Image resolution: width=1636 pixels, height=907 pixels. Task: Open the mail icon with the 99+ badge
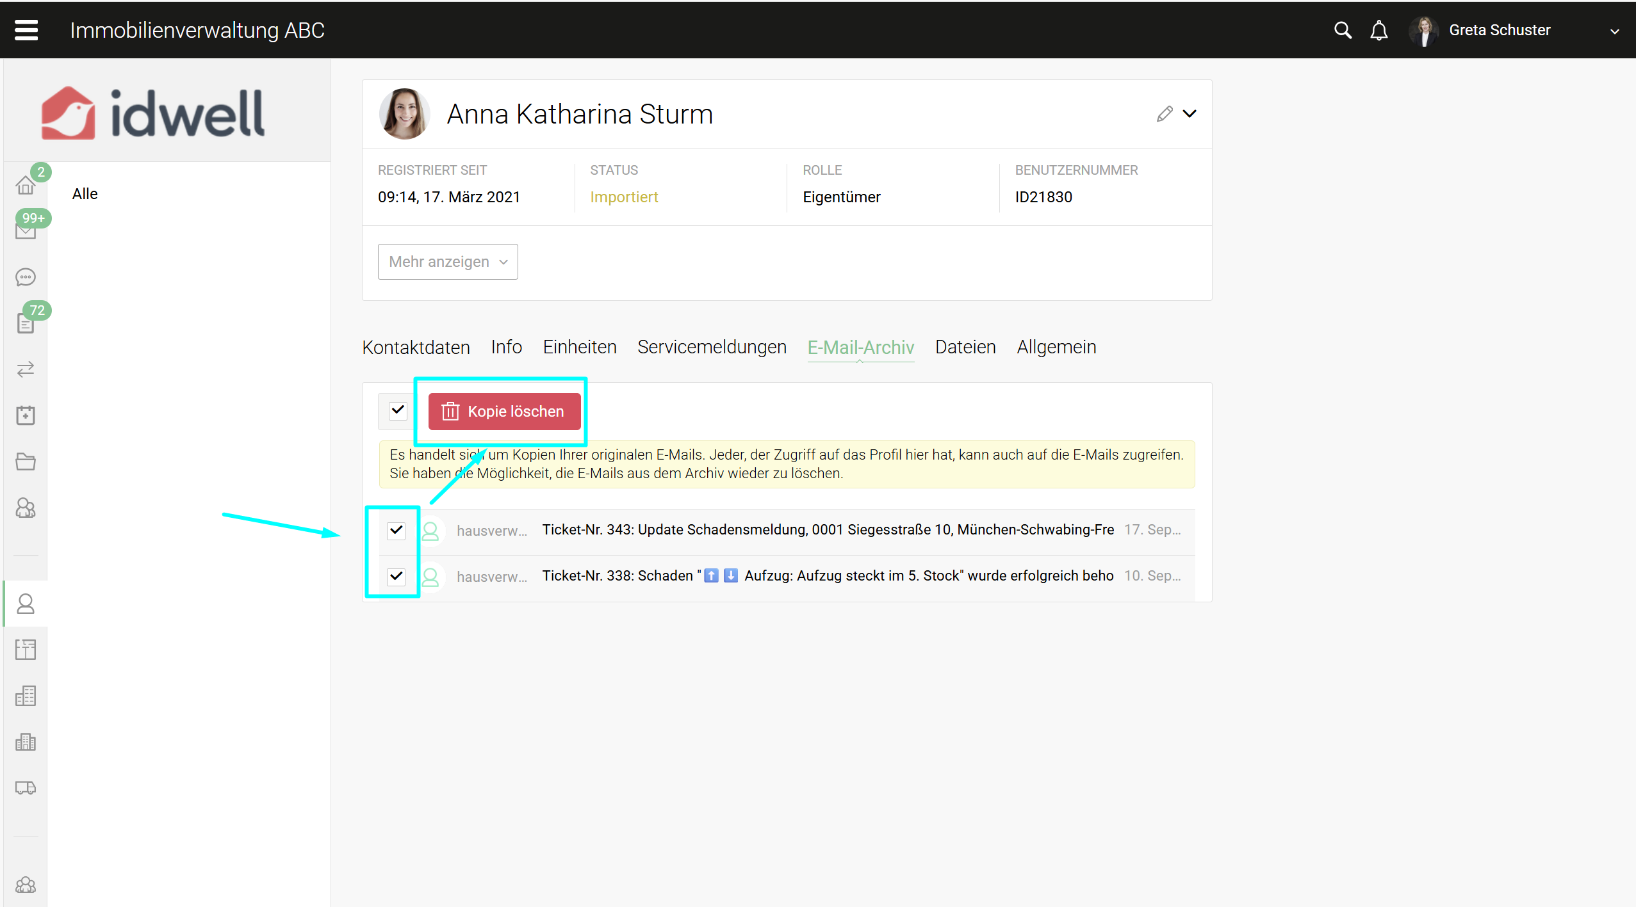tap(26, 231)
